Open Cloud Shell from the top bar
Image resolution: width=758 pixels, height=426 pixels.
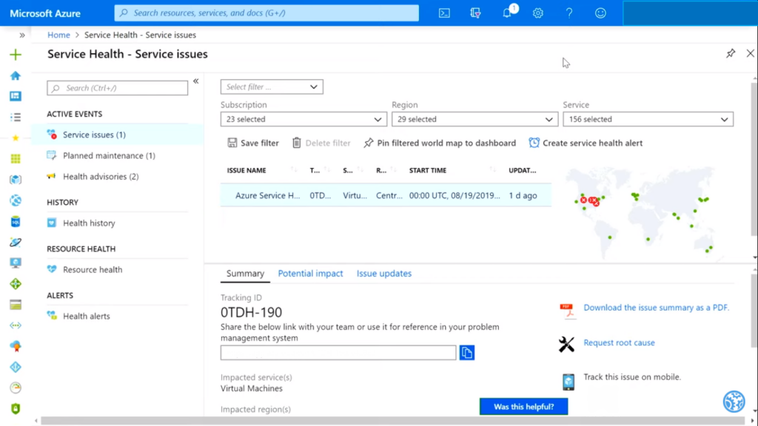tap(443, 13)
